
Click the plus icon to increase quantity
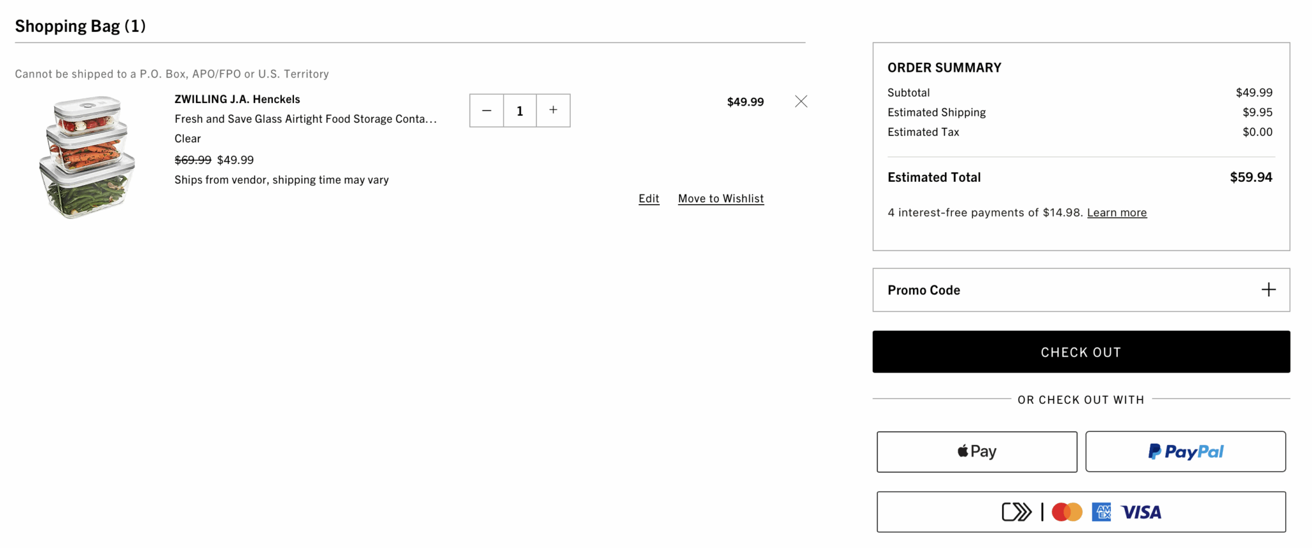coord(552,110)
